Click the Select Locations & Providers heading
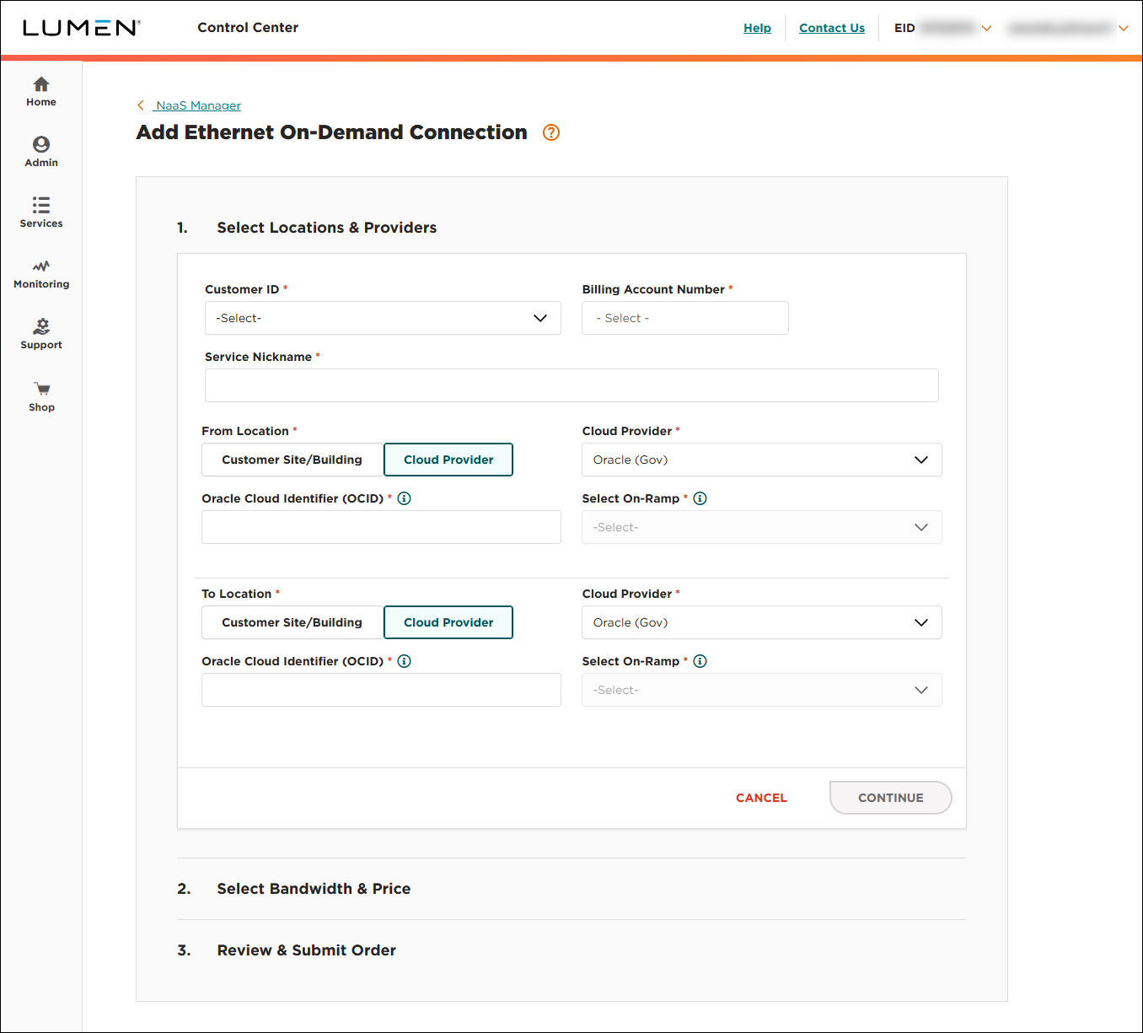Screen dimensions: 1143x1033 click(327, 228)
